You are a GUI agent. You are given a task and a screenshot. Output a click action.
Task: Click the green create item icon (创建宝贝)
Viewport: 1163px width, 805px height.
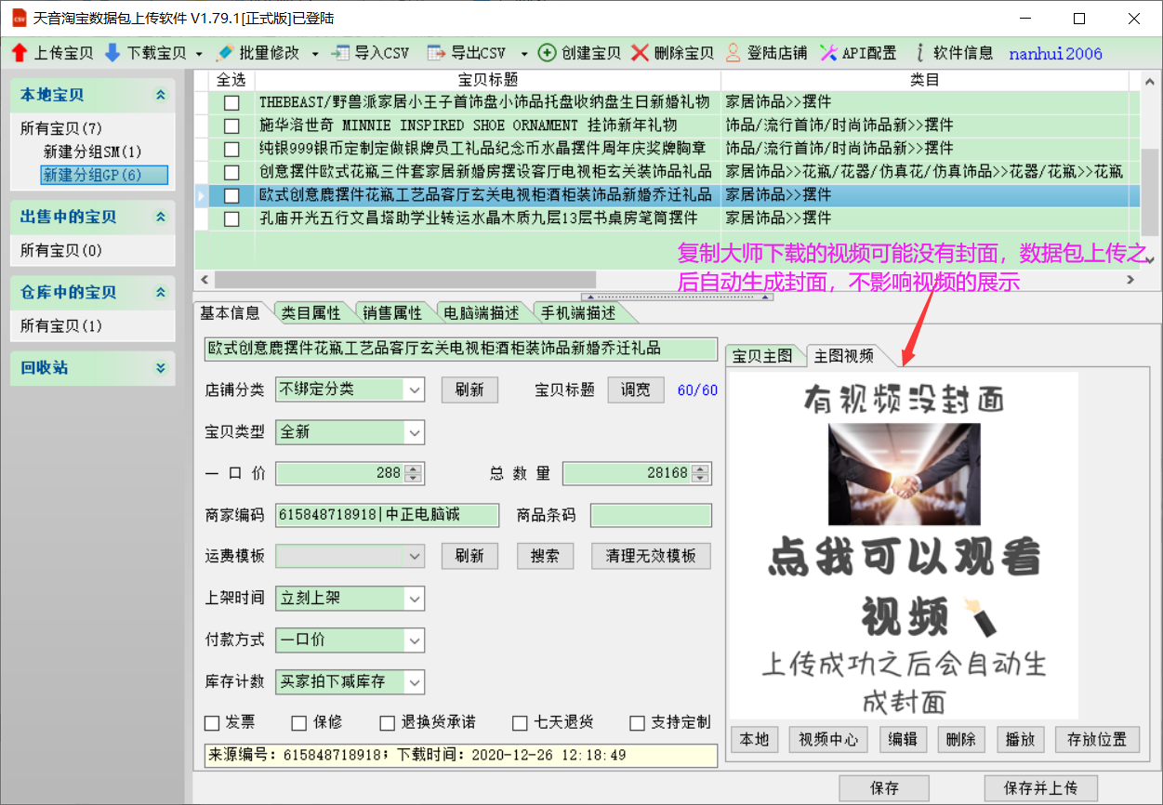(x=548, y=53)
